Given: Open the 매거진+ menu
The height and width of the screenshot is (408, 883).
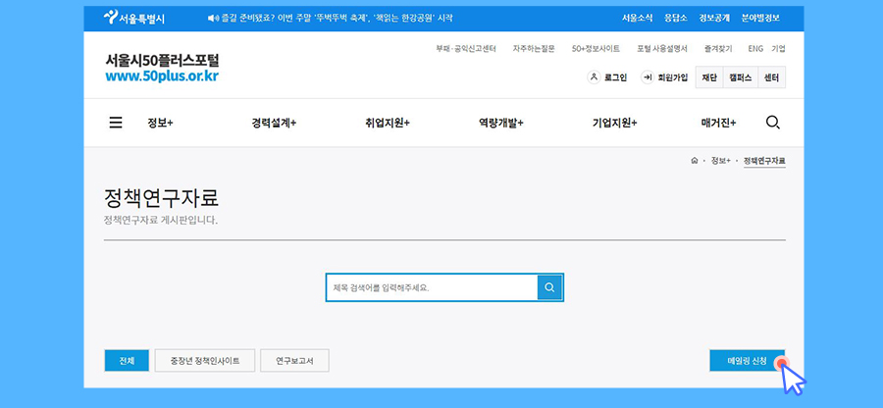Looking at the screenshot, I should (718, 124).
